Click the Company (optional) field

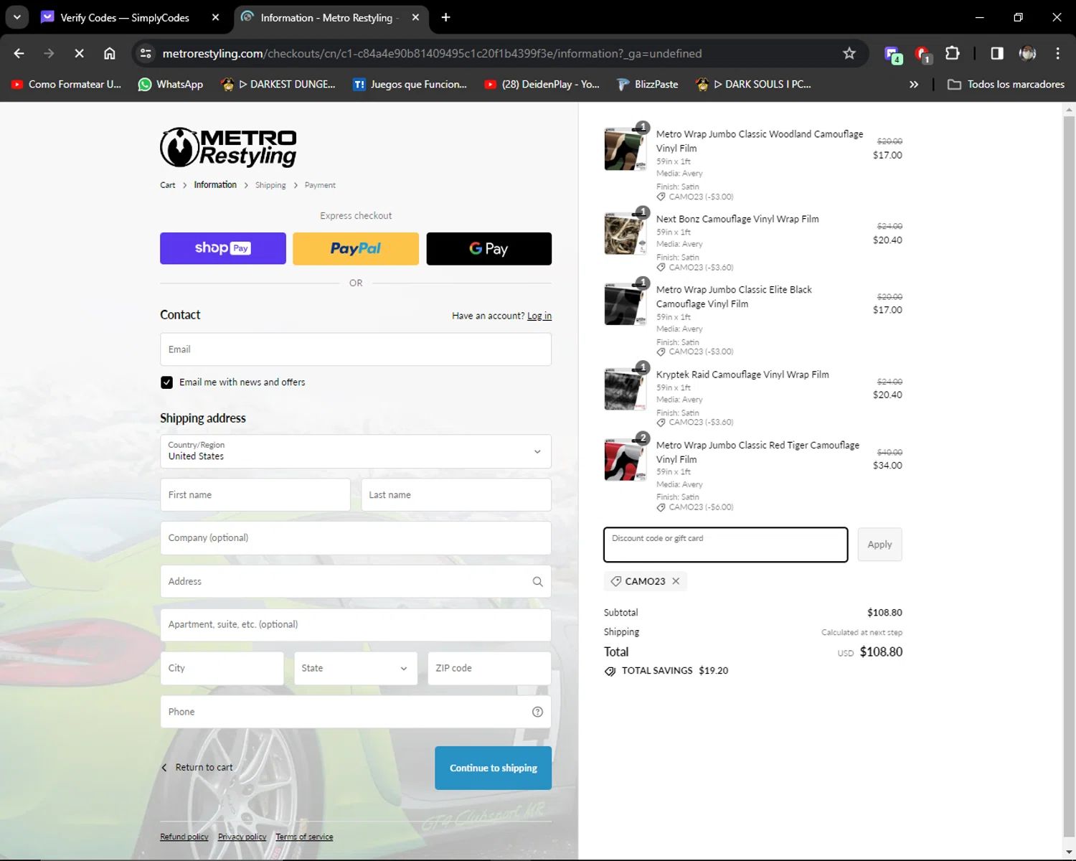pyautogui.click(x=356, y=538)
